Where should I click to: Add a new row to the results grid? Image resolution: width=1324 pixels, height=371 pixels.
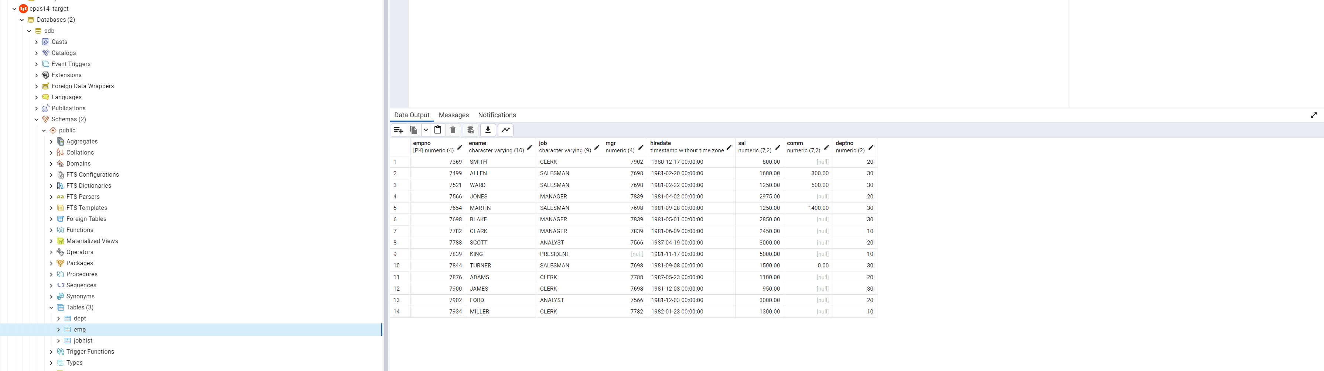click(398, 130)
